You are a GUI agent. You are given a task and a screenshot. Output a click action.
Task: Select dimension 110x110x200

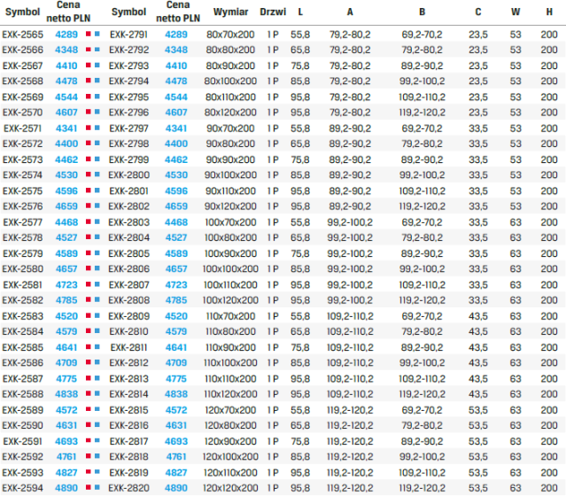pyautogui.click(x=230, y=379)
